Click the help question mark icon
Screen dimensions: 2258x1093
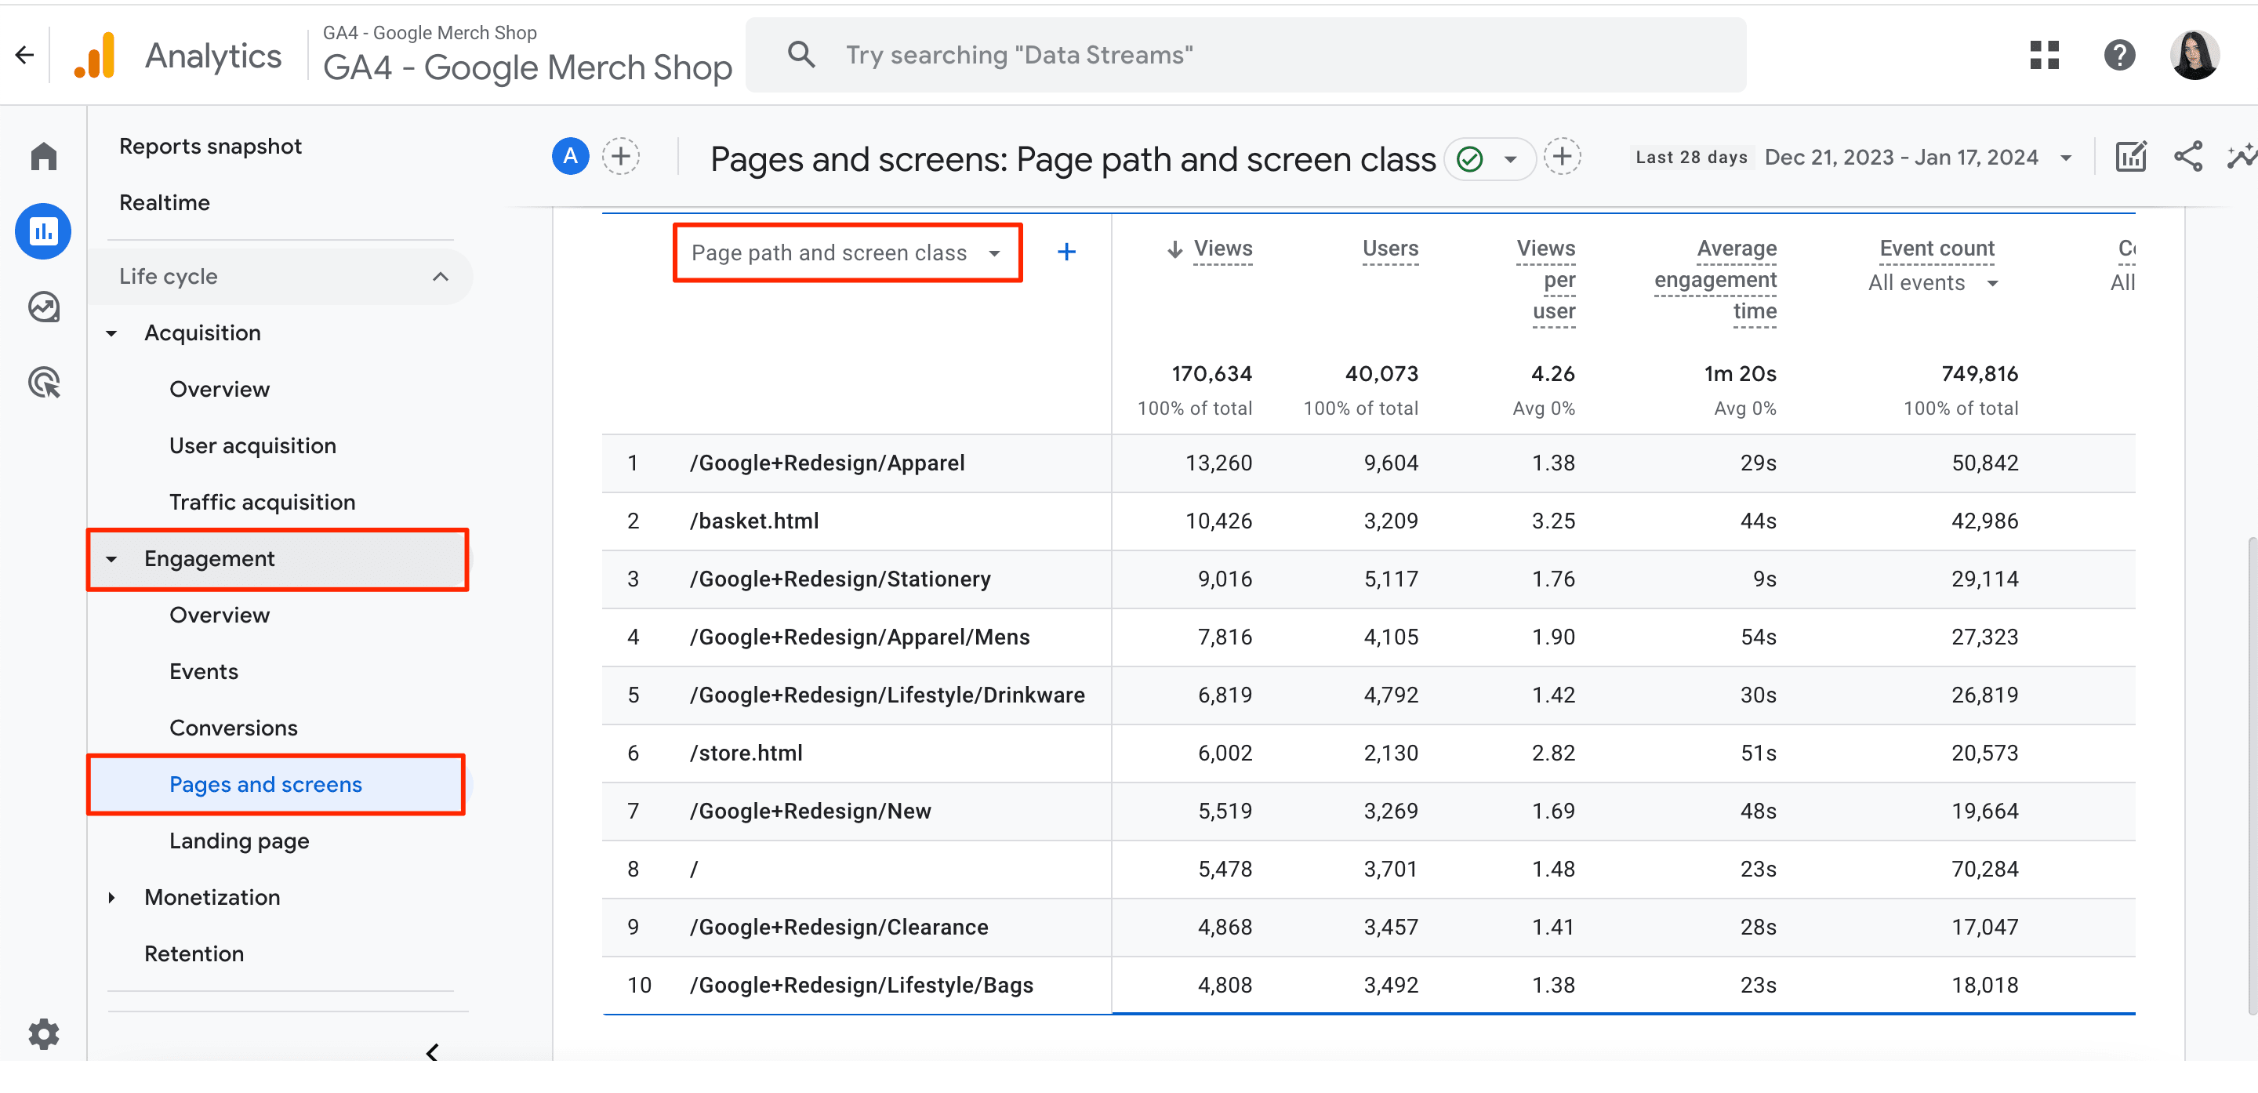point(2120,56)
